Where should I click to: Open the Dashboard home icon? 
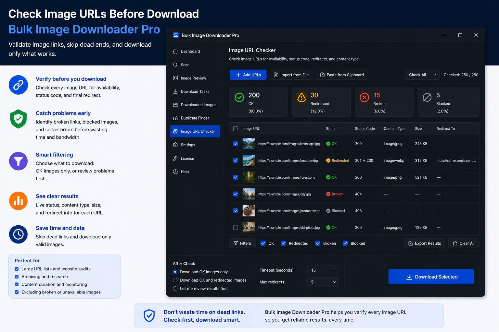[x=175, y=51]
